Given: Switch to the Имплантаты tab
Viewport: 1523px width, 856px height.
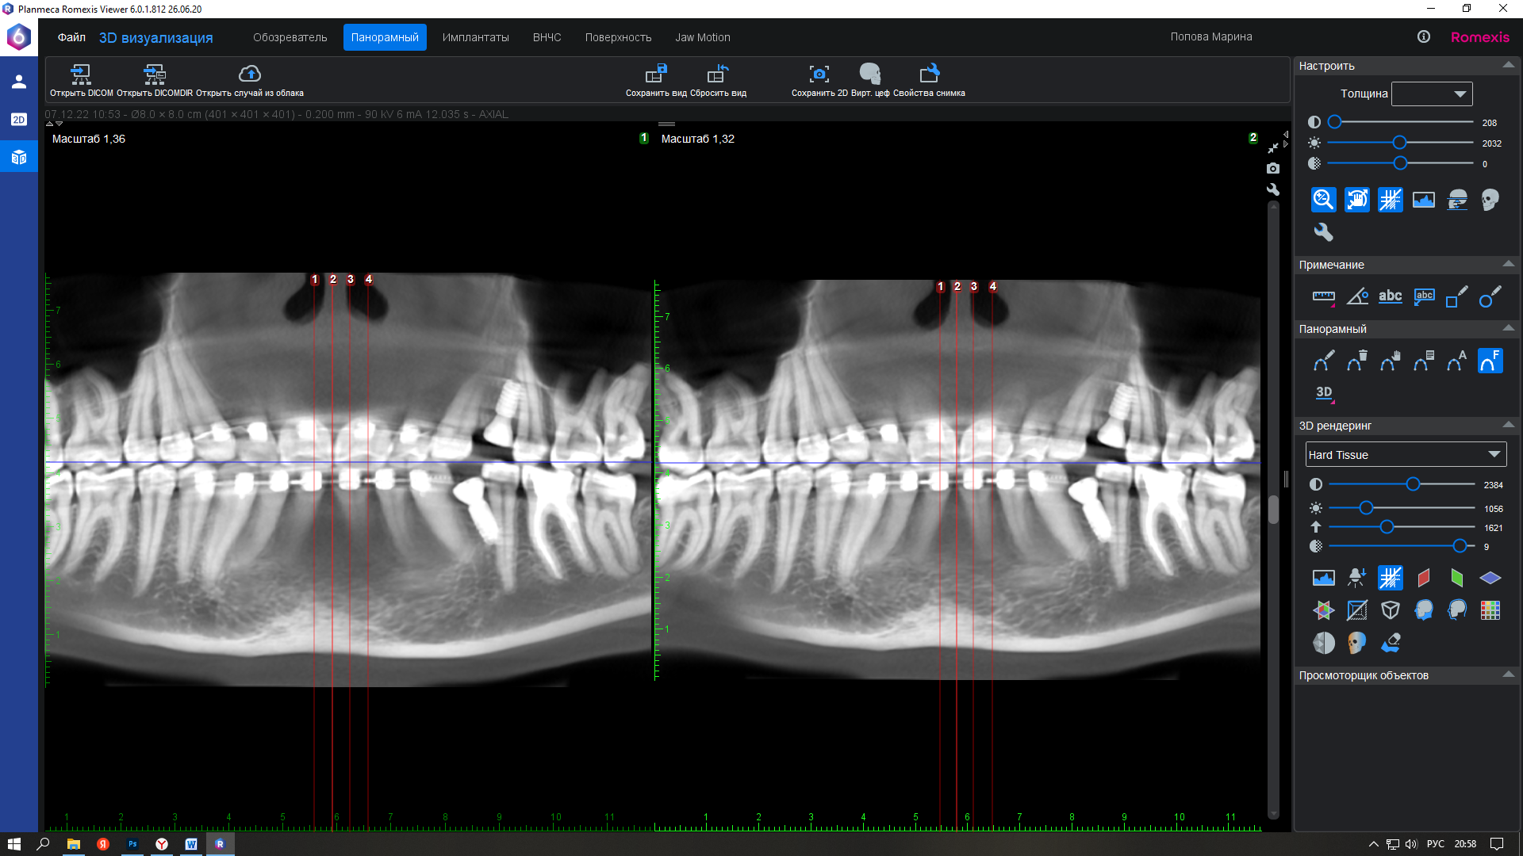Looking at the screenshot, I should [x=475, y=37].
